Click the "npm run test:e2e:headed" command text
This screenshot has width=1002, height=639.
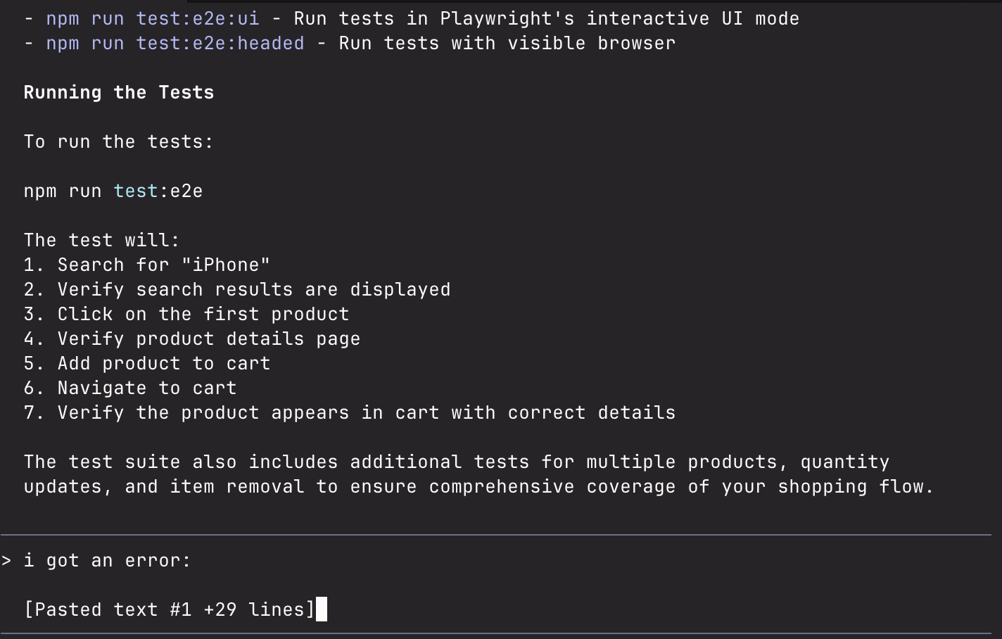coord(175,43)
